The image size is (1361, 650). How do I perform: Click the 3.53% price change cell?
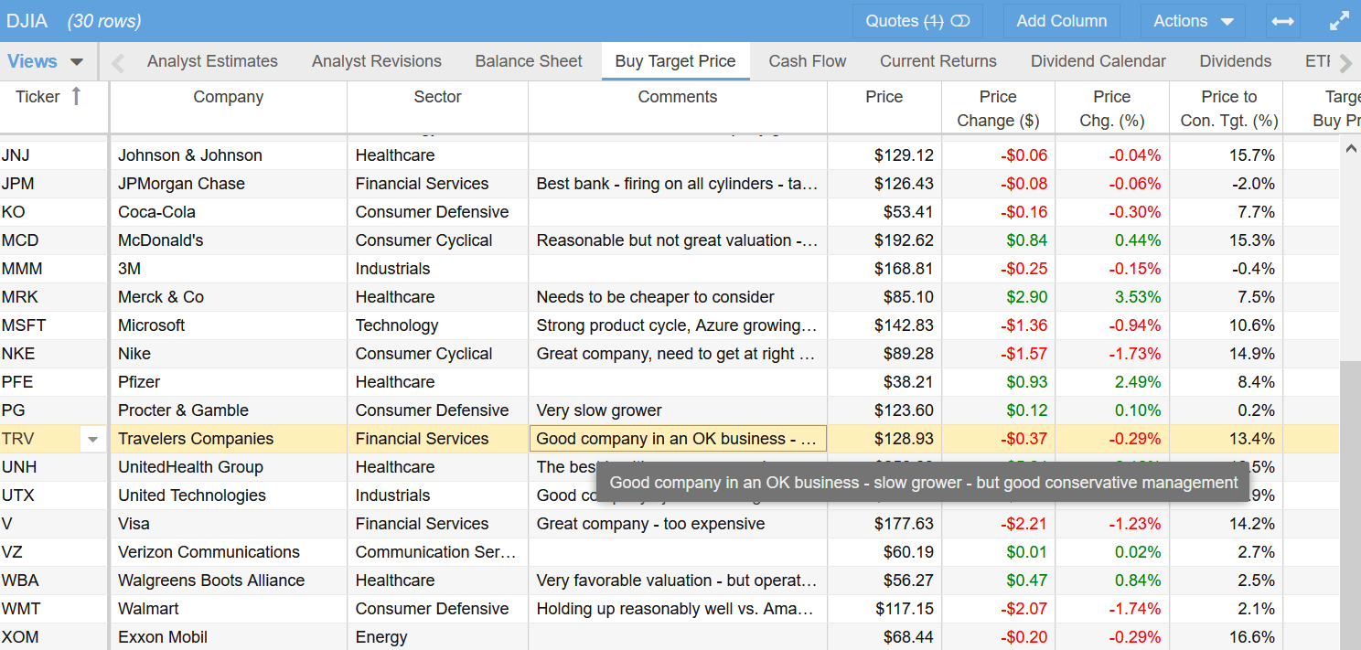pos(1112,297)
